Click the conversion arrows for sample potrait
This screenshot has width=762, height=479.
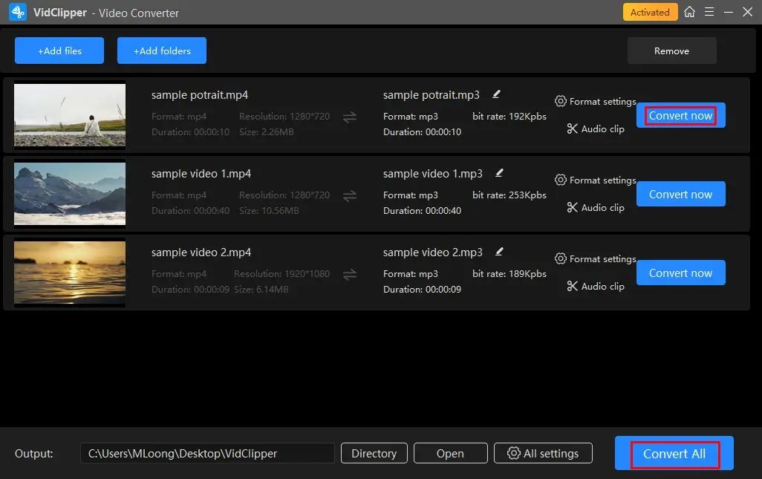tap(350, 117)
